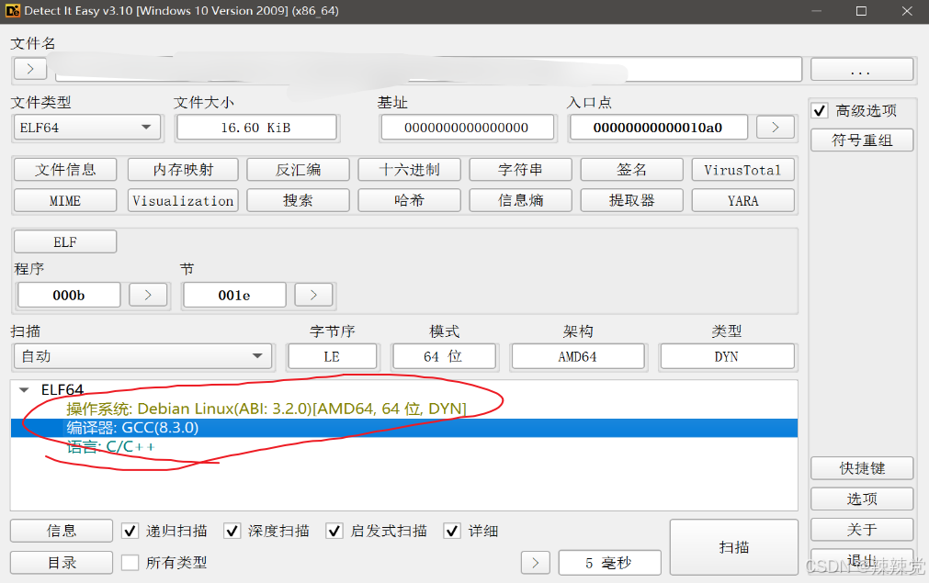
Task: Click the 基址 address field
Action: [x=467, y=128]
